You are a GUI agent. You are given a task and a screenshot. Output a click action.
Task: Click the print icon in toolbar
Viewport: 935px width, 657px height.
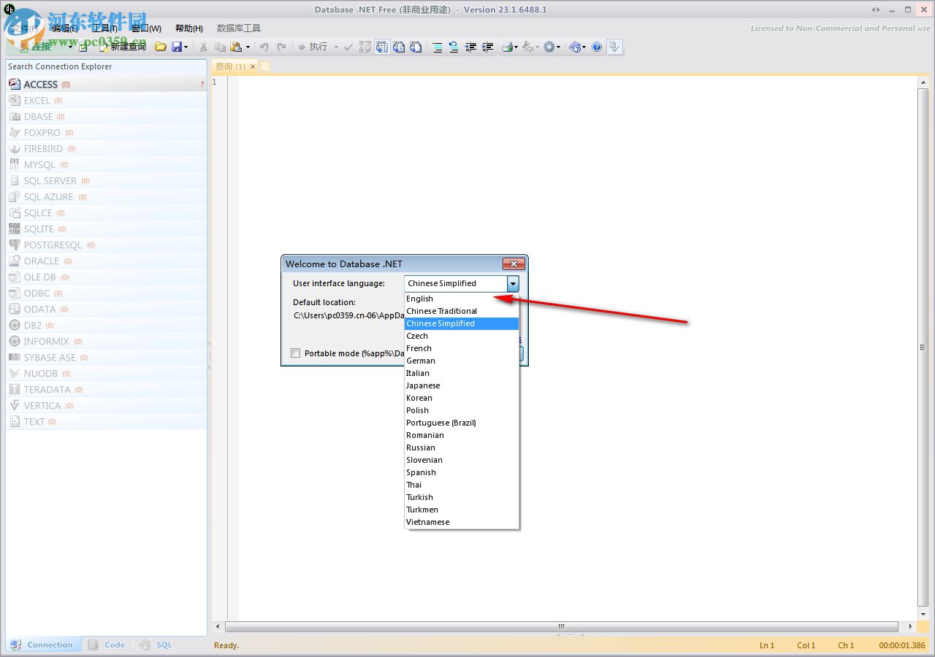coord(507,47)
